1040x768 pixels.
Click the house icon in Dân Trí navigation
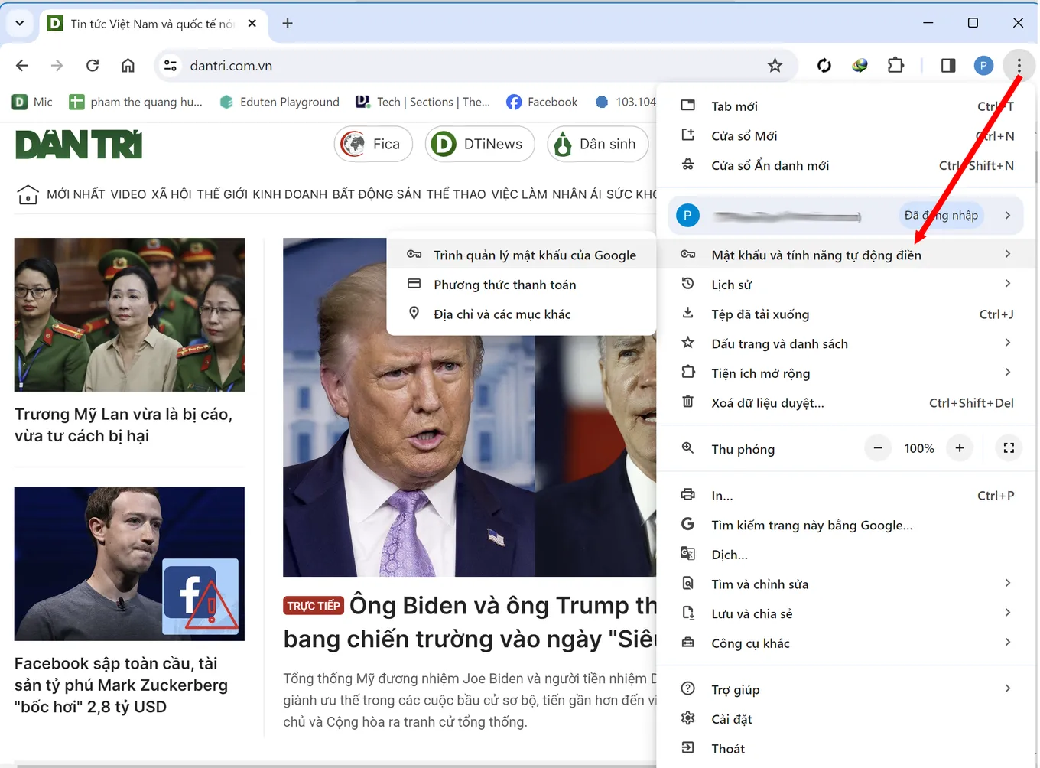click(28, 194)
